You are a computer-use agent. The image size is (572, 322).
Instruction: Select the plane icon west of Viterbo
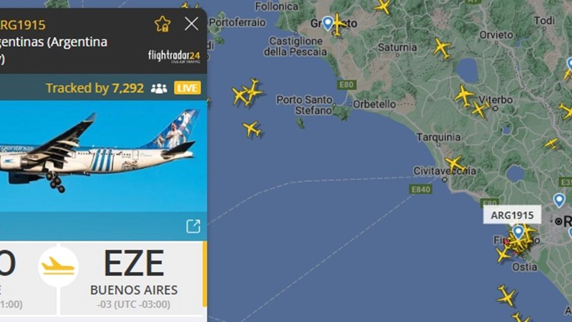coord(464,95)
